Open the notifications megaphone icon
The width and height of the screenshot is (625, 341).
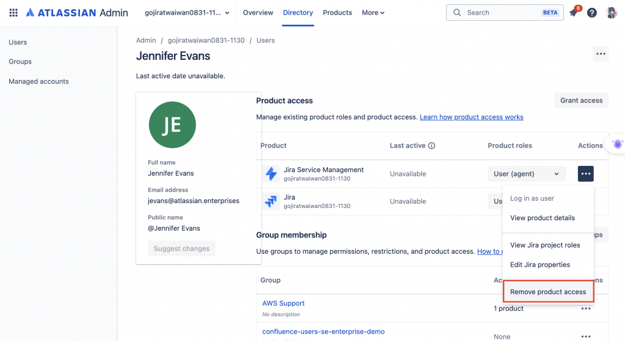point(573,13)
